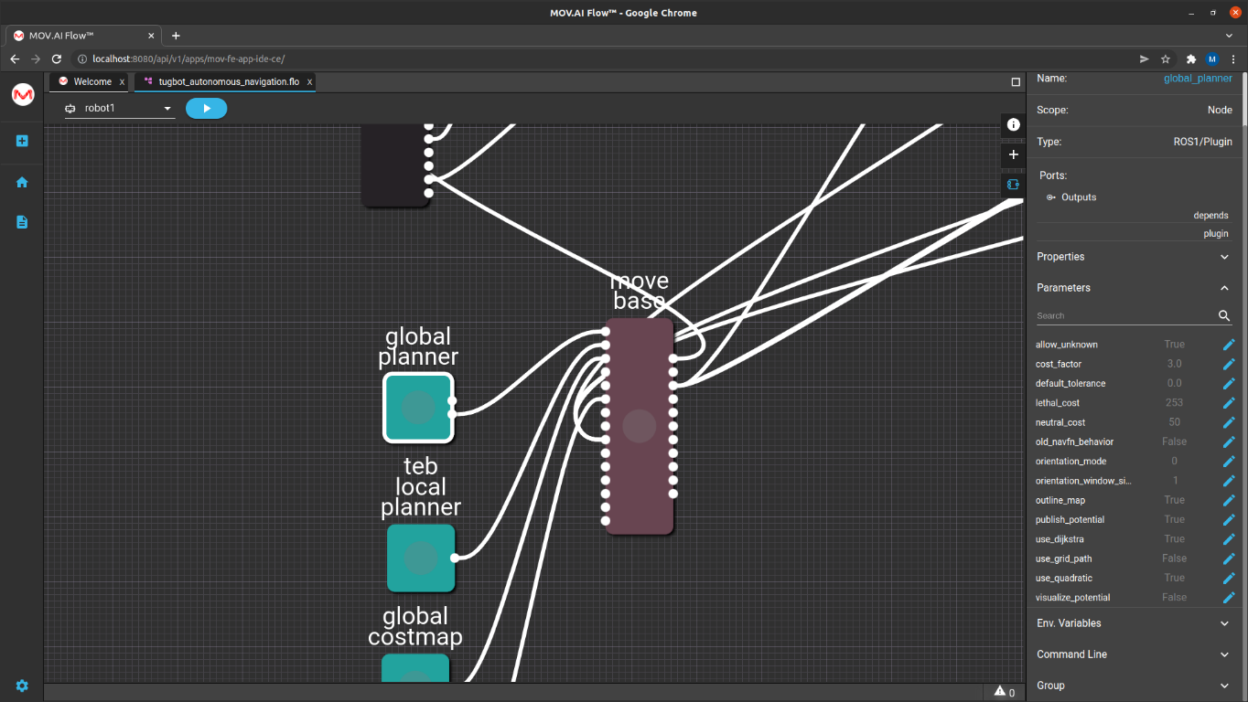Edit the orientation_window_si… parameter
The image size is (1248, 702).
(1229, 481)
